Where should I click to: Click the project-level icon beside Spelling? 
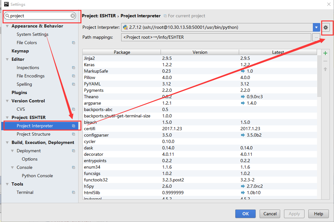point(73,84)
